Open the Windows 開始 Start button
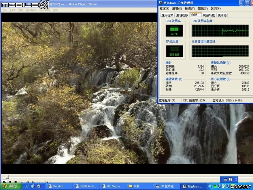 tap(11, 186)
